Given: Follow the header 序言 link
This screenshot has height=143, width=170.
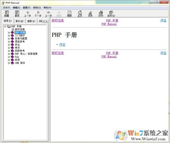Looking at the screenshot, I should 163,20.
